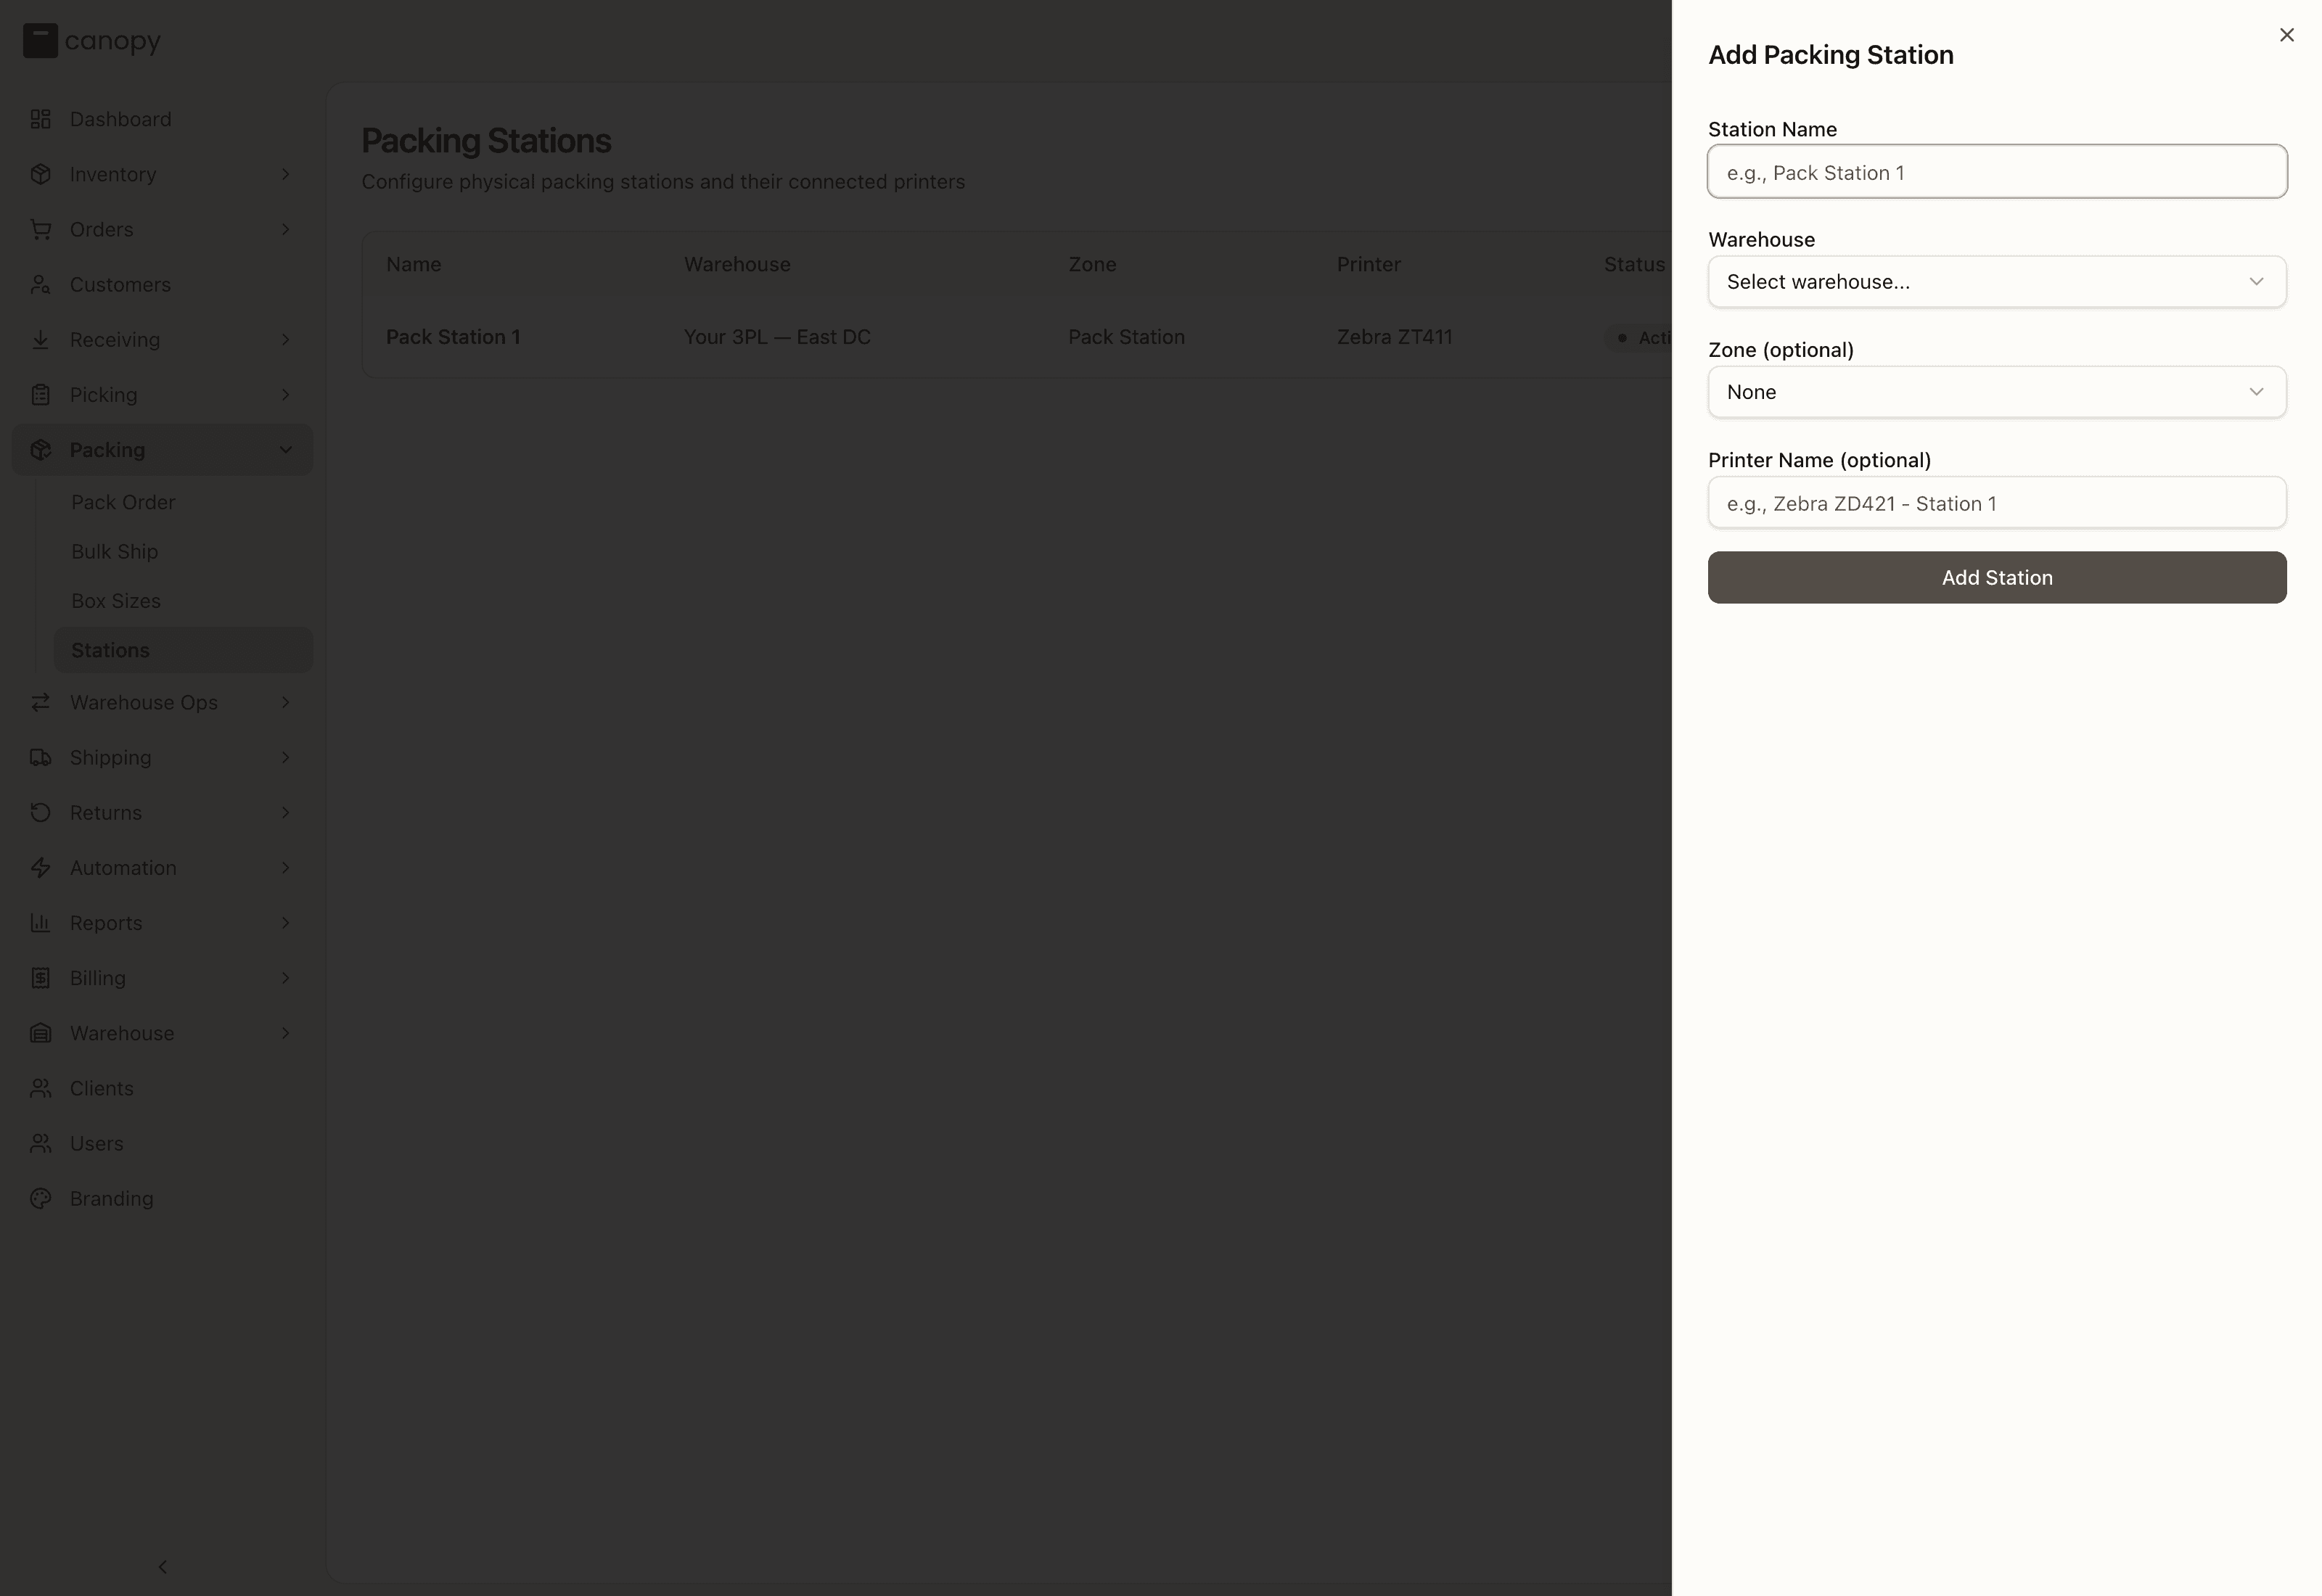The image size is (2322, 1596).
Task: Navigate to Dashboard
Action: (x=162, y=119)
